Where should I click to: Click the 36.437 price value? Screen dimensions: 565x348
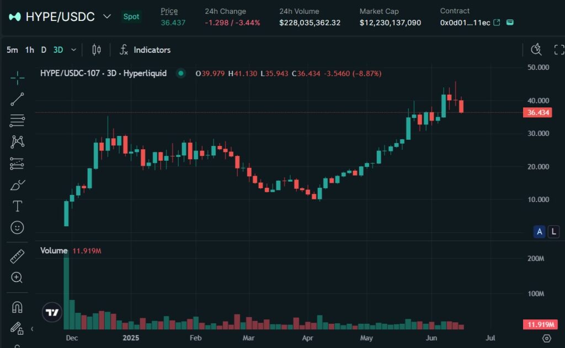(x=173, y=23)
